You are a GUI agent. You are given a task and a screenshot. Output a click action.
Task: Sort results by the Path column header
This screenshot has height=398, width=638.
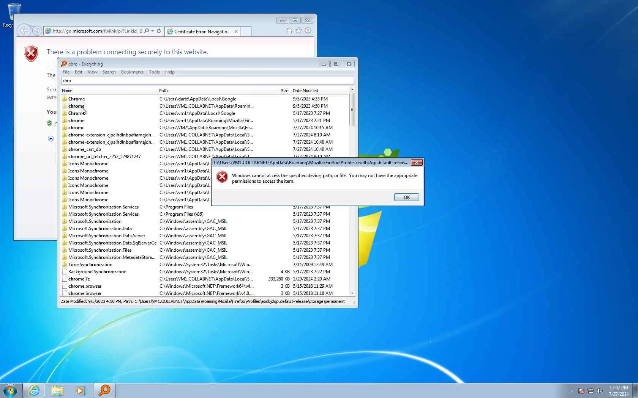pos(206,91)
